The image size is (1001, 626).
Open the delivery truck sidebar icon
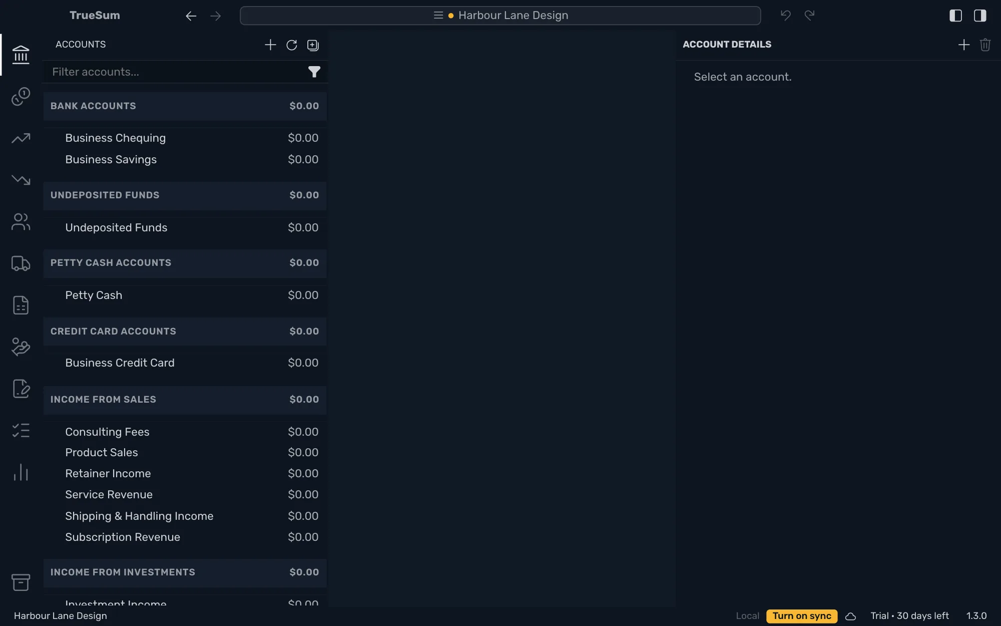coord(21,263)
